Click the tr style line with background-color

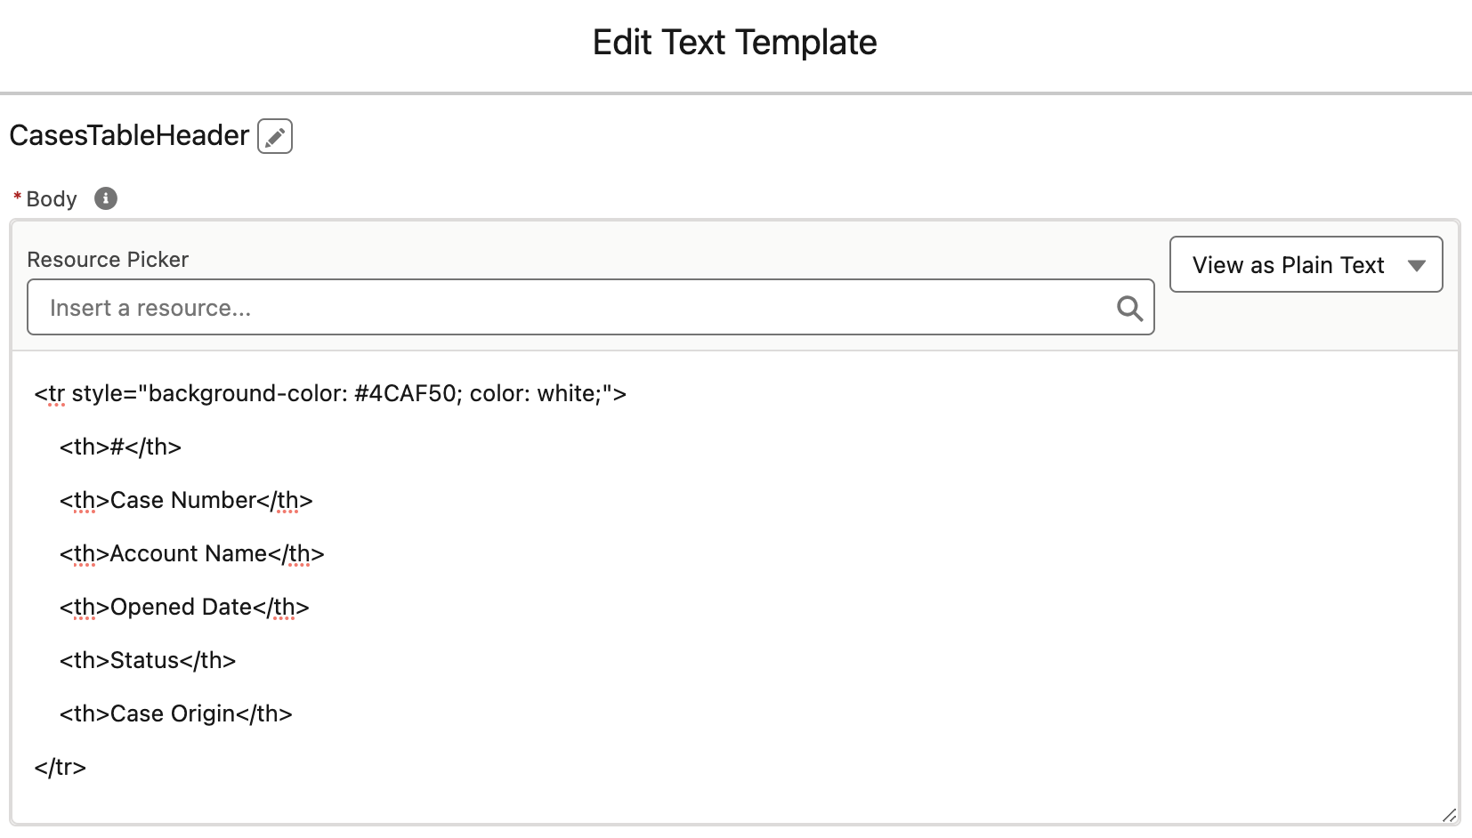pyautogui.click(x=330, y=393)
